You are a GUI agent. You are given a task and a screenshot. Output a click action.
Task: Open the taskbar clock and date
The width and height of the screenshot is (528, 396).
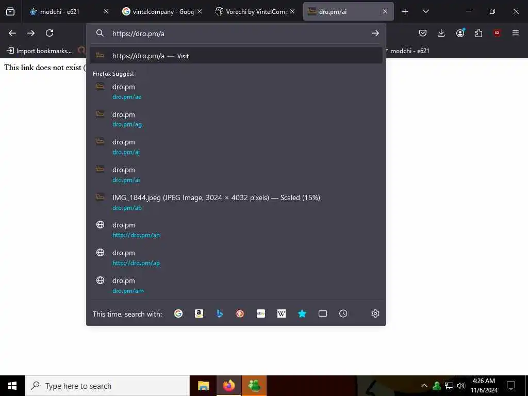(x=484, y=386)
